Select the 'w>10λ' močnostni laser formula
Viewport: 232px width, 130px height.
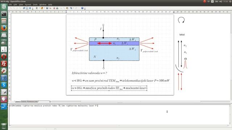109,88
